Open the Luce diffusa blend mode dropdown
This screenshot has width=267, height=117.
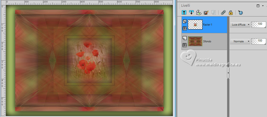pyautogui.click(x=240, y=25)
